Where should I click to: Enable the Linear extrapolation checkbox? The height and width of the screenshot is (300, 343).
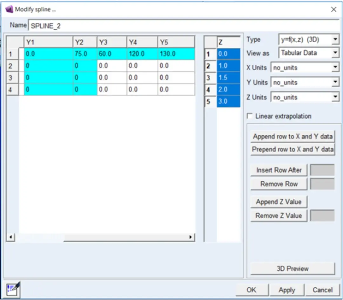pos(249,116)
